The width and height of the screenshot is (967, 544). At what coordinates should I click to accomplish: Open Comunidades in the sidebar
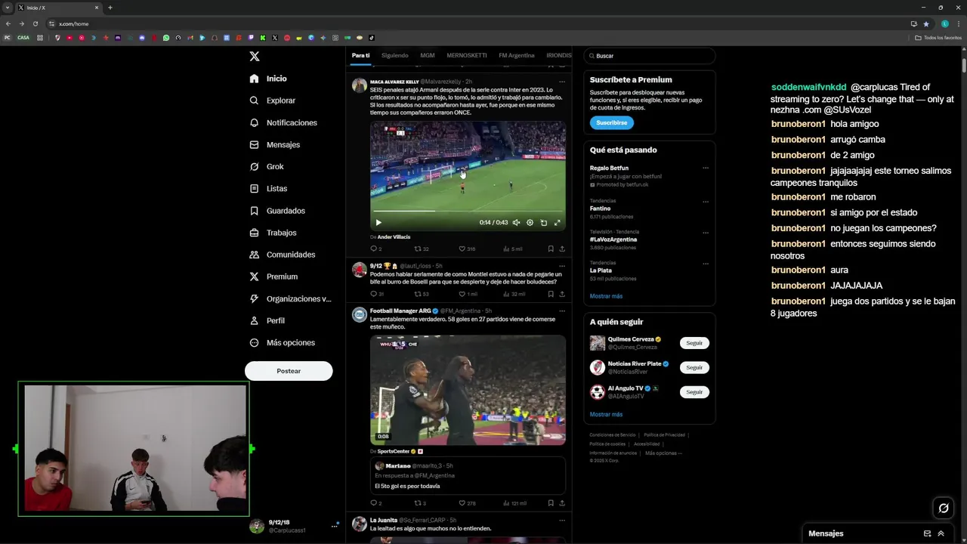click(283, 255)
